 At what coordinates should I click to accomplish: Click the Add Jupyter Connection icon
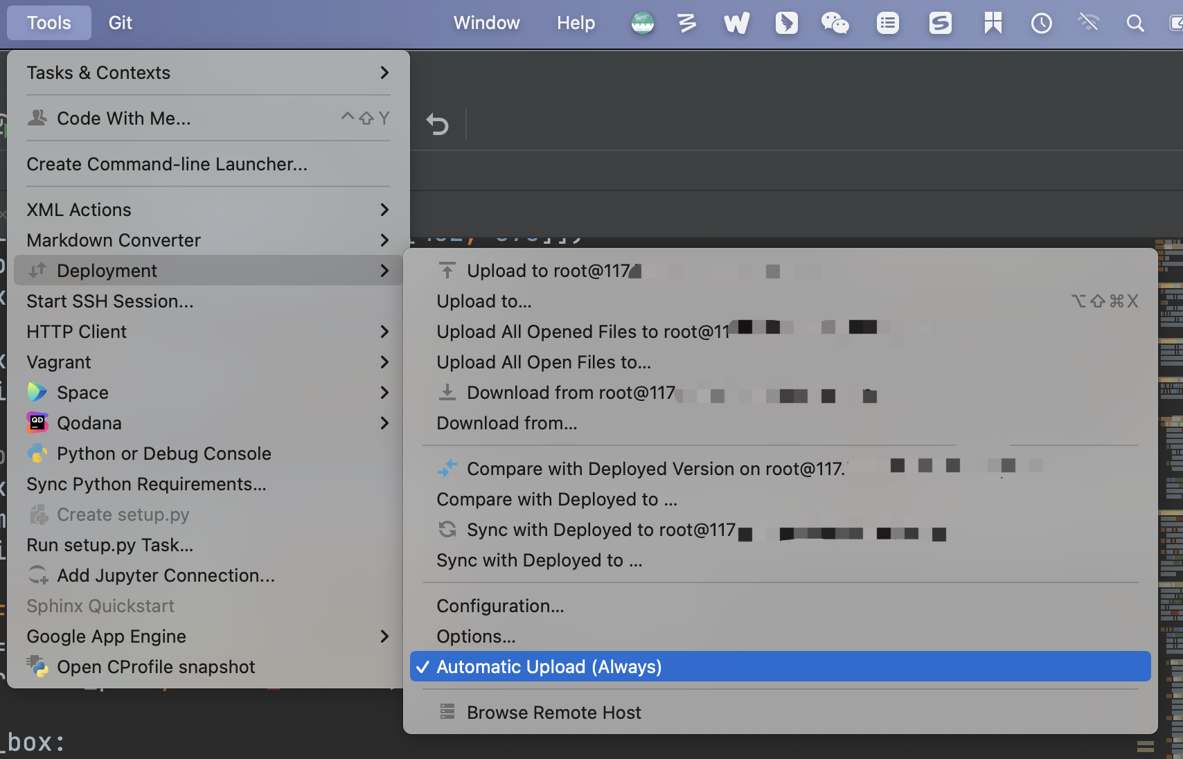(37, 575)
